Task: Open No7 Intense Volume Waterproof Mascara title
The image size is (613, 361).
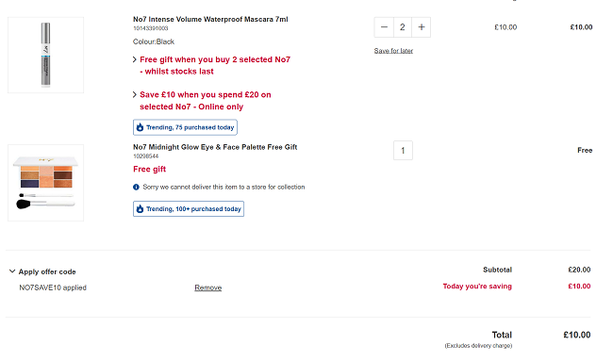Action: coord(210,20)
